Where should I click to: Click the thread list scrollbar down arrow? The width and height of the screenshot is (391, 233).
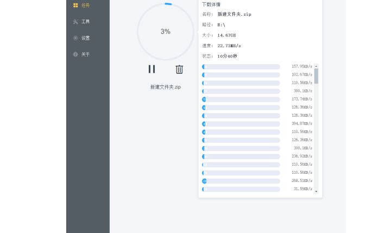(316, 192)
